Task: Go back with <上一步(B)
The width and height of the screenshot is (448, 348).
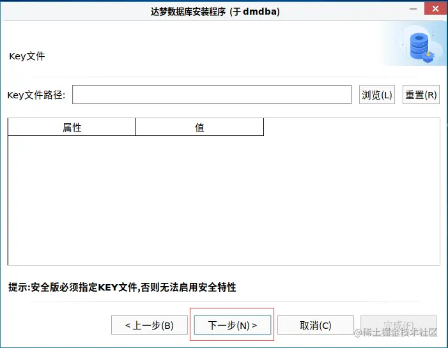Action: point(150,325)
